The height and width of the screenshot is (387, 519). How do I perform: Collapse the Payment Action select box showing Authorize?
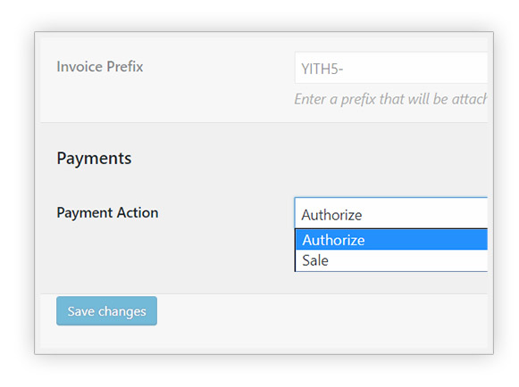coord(391,213)
